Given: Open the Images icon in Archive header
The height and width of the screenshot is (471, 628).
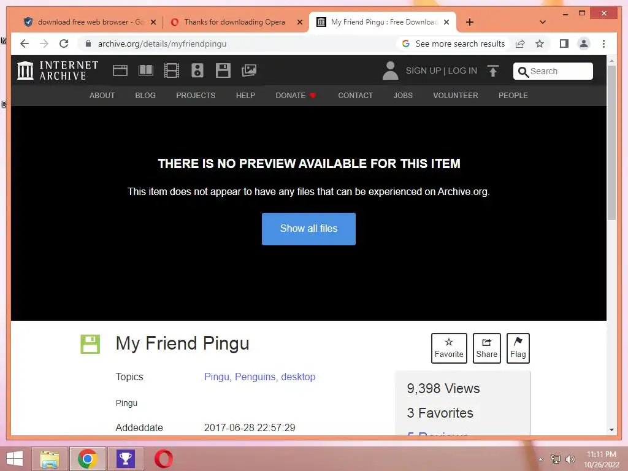Looking at the screenshot, I should click(249, 71).
